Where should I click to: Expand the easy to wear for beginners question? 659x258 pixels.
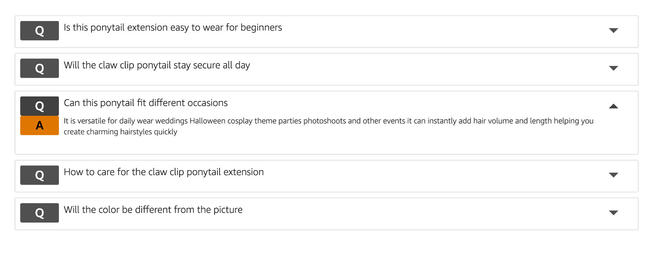[613, 30]
